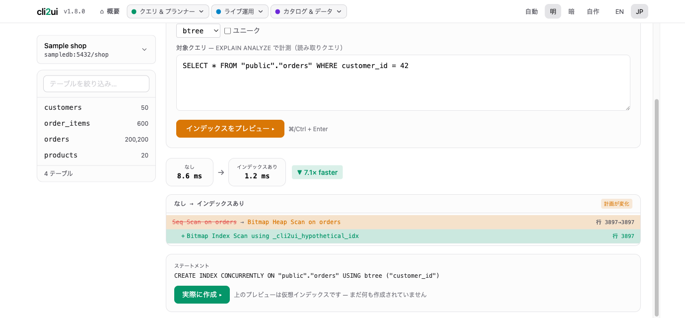Screen dimensions: 685x318
Task: Select the customers table
Action: [96, 107]
